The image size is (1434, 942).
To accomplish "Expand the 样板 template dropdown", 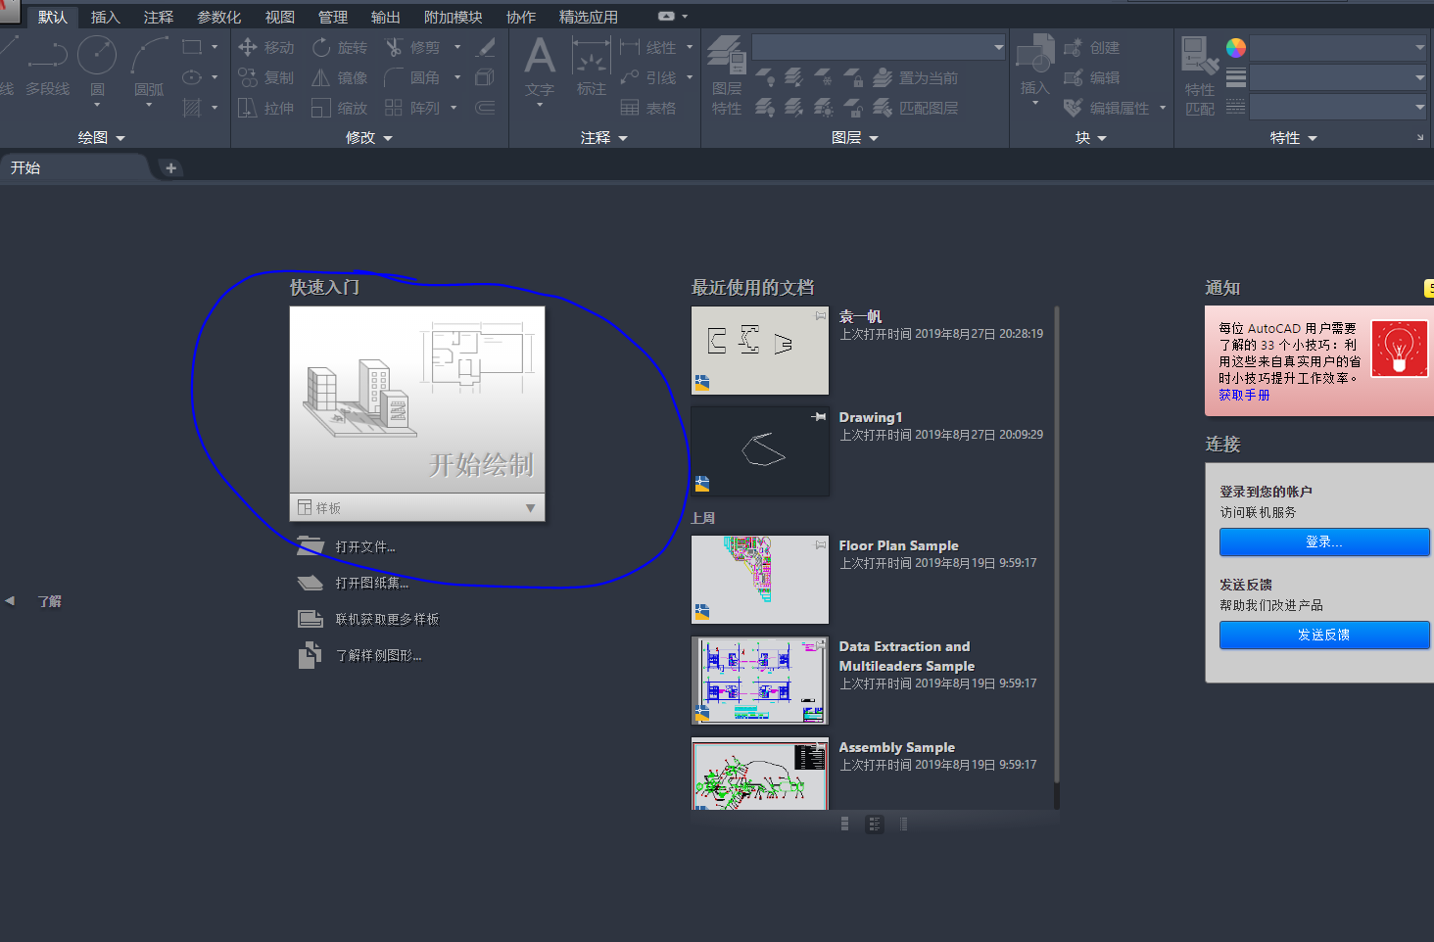I will tap(529, 507).
